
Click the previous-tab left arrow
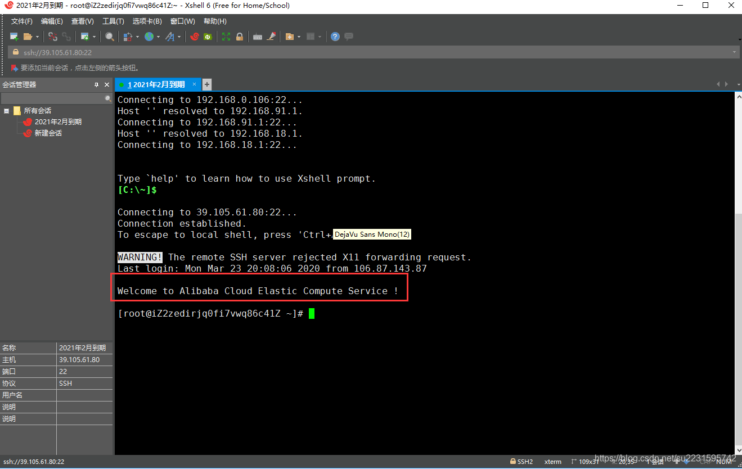click(718, 84)
